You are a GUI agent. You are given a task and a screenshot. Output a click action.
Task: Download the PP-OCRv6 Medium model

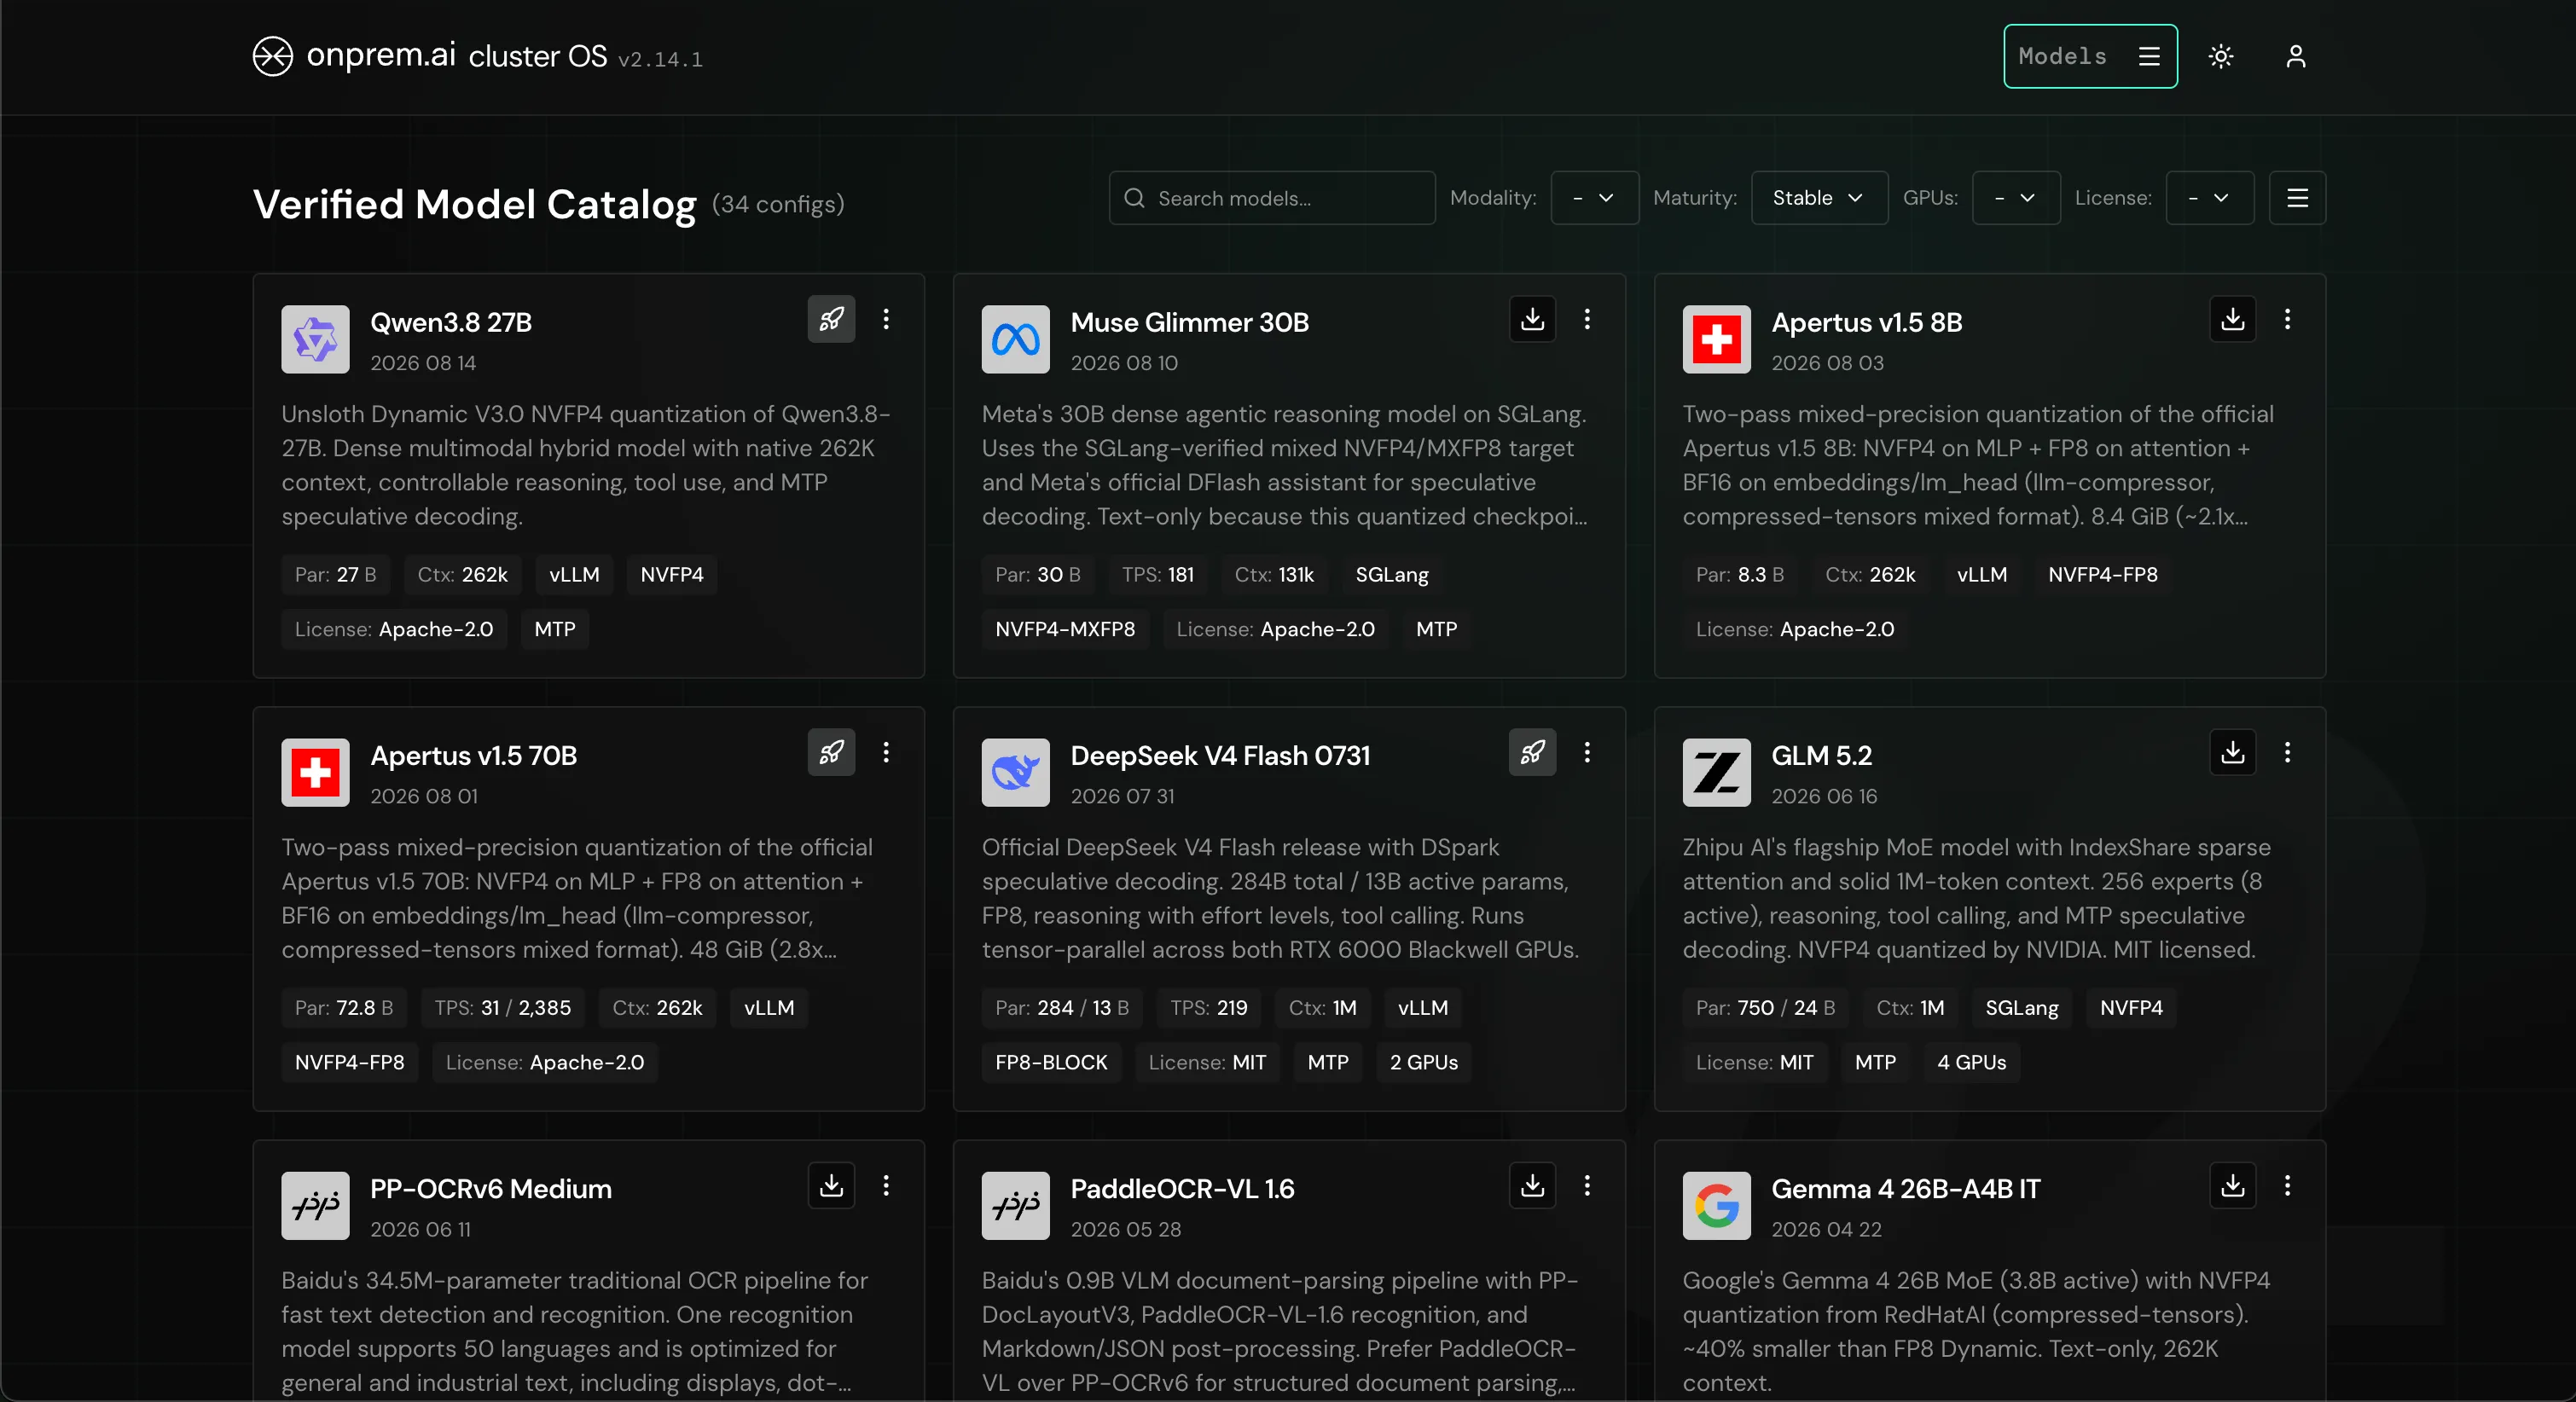click(831, 1185)
